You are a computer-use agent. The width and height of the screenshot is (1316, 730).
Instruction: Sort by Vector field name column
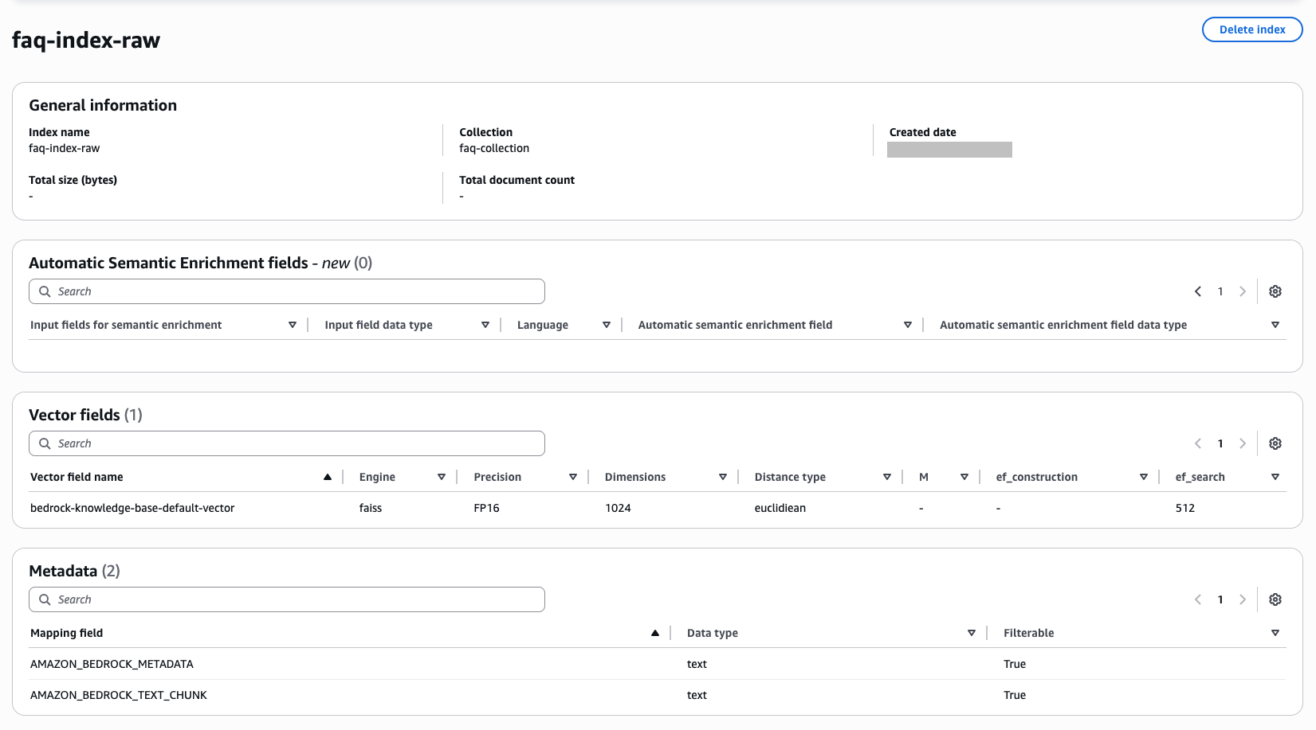click(328, 477)
